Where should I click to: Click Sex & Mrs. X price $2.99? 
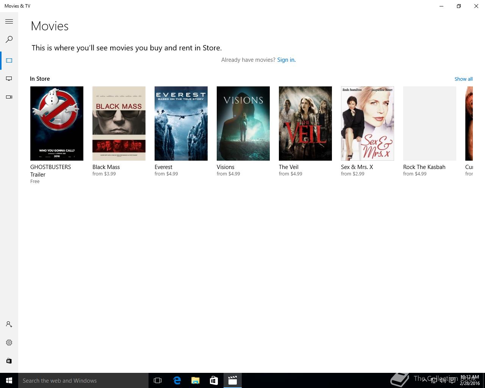pos(353,174)
